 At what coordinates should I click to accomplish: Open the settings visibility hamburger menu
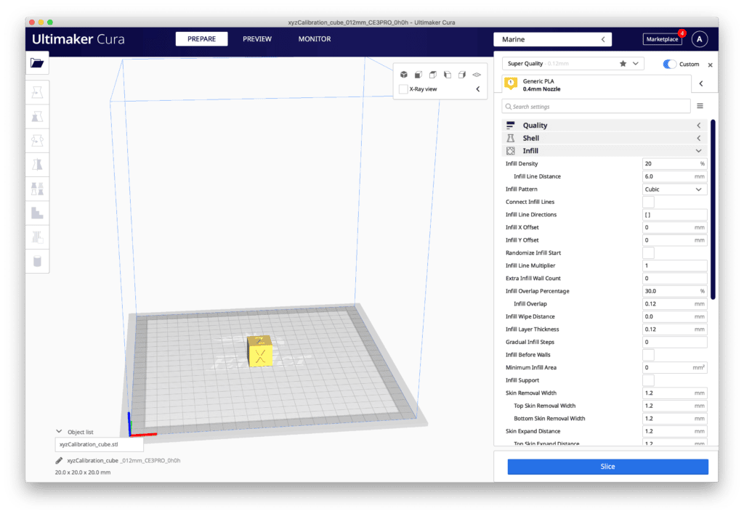click(x=700, y=106)
